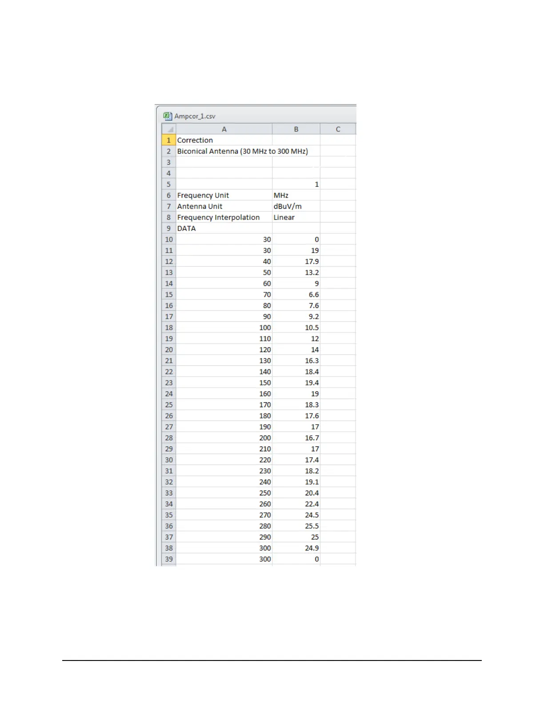This screenshot has height=705, width=544.
Task: Click the value 17.4 in row 30
Action: (296, 460)
